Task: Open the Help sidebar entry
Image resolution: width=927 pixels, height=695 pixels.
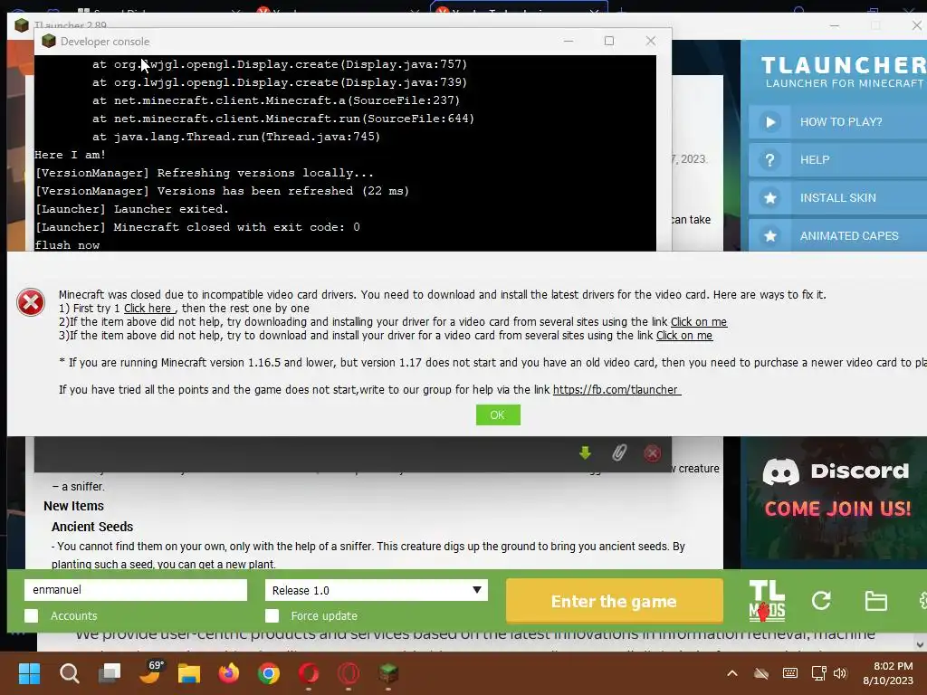Action: coord(837,159)
